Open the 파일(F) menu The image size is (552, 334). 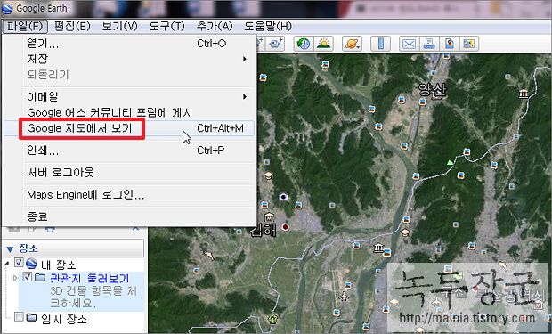tap(25, 27)
